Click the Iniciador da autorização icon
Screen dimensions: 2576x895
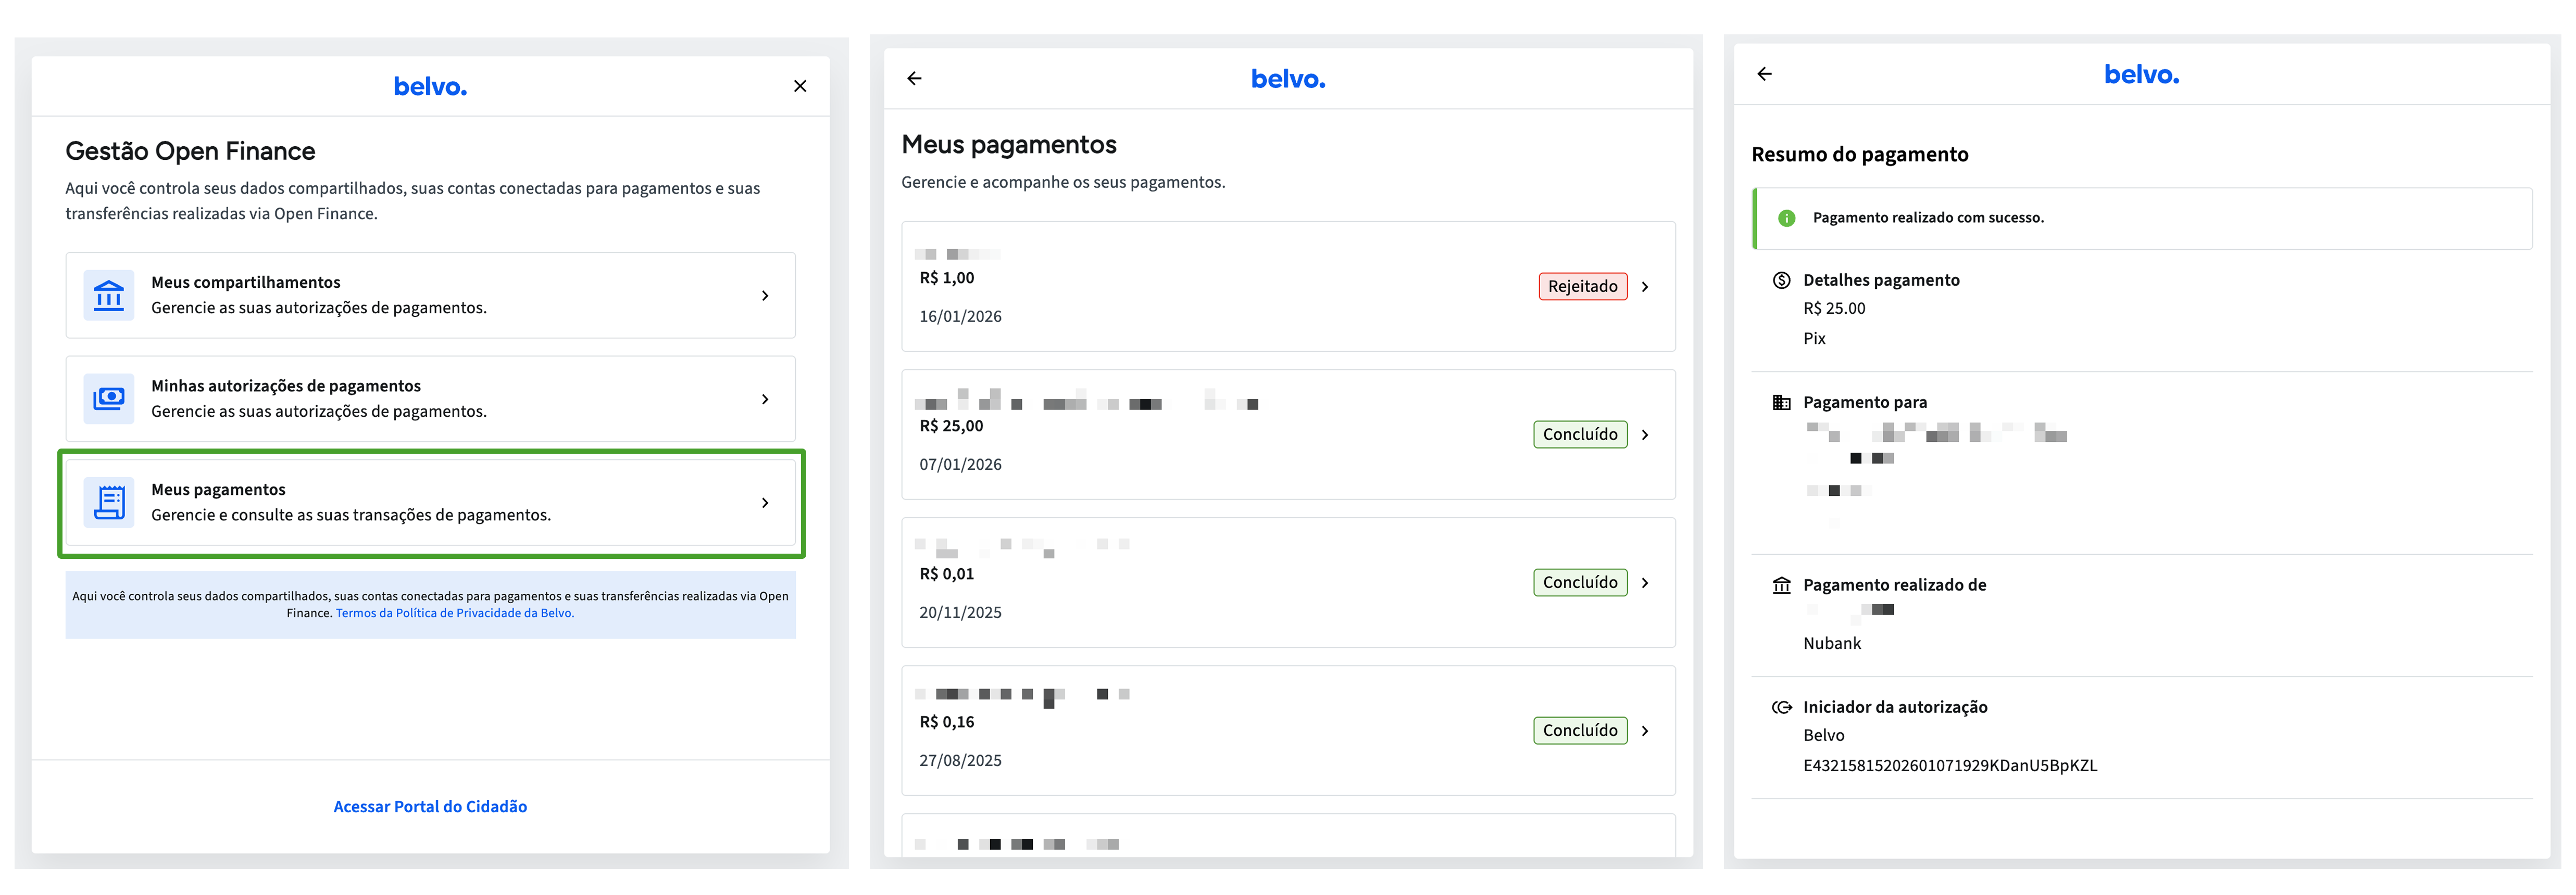coord(1781,708)
